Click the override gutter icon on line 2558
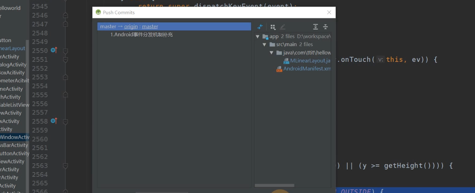This screenshot has width=475, height=193. (54, 121)
